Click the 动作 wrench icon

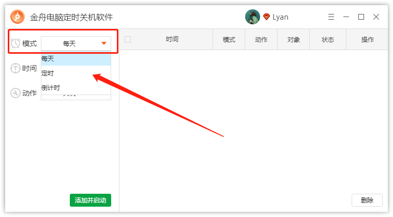click(x=16, y=93)
